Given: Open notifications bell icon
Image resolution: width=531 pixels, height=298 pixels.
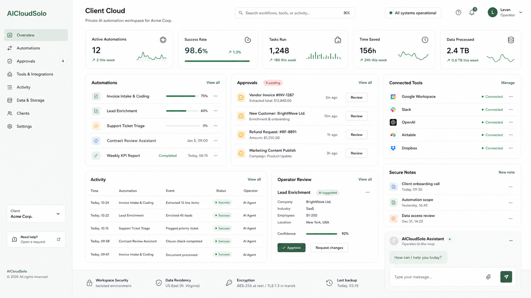Looking at the screenshot, I should click(472, 13).
